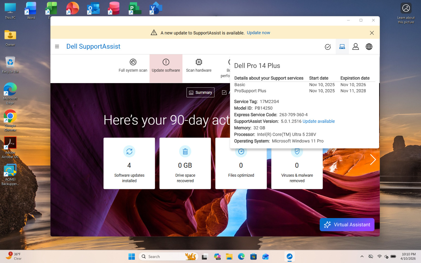Run Full system scan
421x263 pixels.
point(133,66)
